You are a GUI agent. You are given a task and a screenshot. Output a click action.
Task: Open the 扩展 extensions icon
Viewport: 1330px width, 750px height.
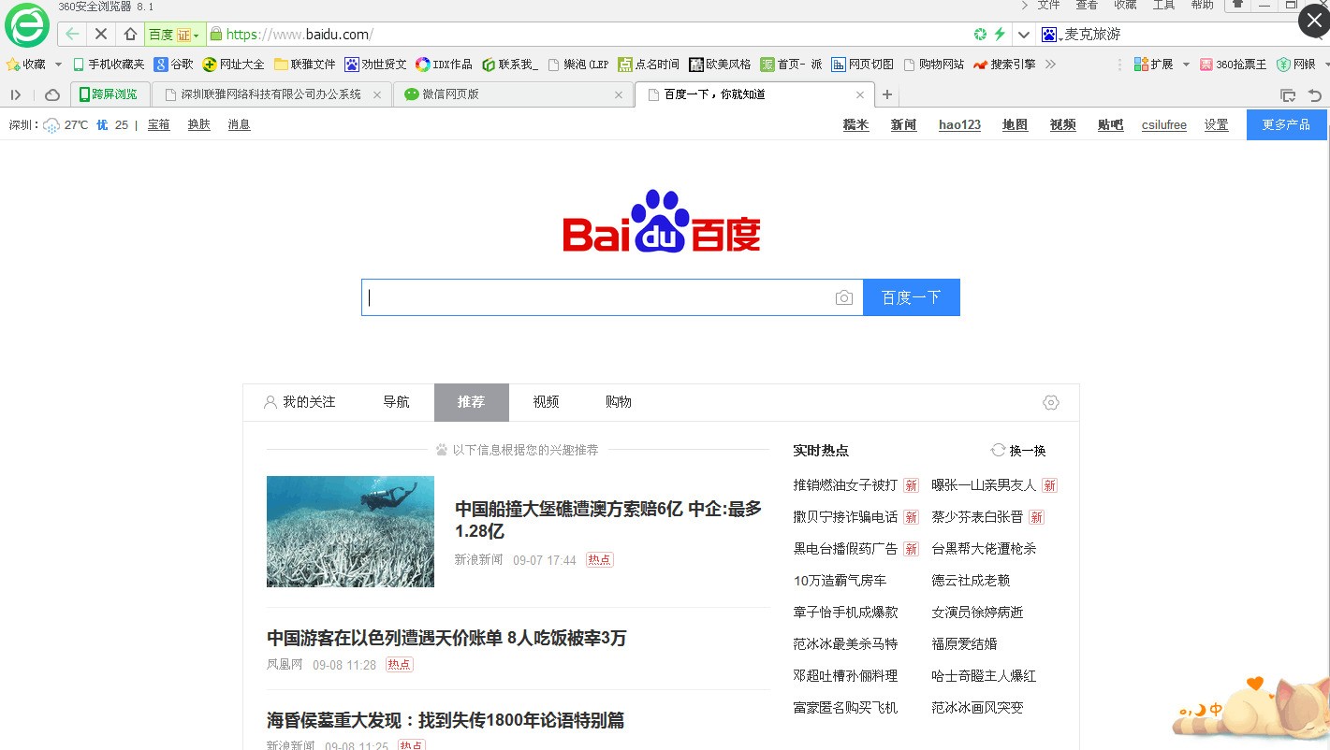click(x=1154, y=65)
